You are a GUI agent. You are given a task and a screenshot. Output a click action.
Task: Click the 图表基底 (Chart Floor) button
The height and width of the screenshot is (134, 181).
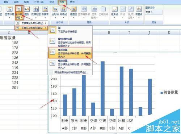click(x=94, y=12)
